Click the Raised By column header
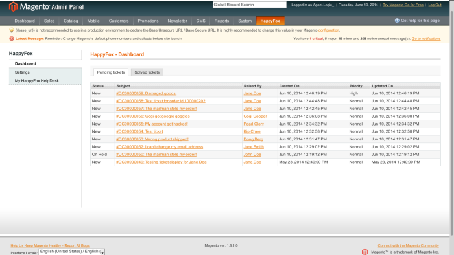 pyautogui.click(x=259, y=86)
